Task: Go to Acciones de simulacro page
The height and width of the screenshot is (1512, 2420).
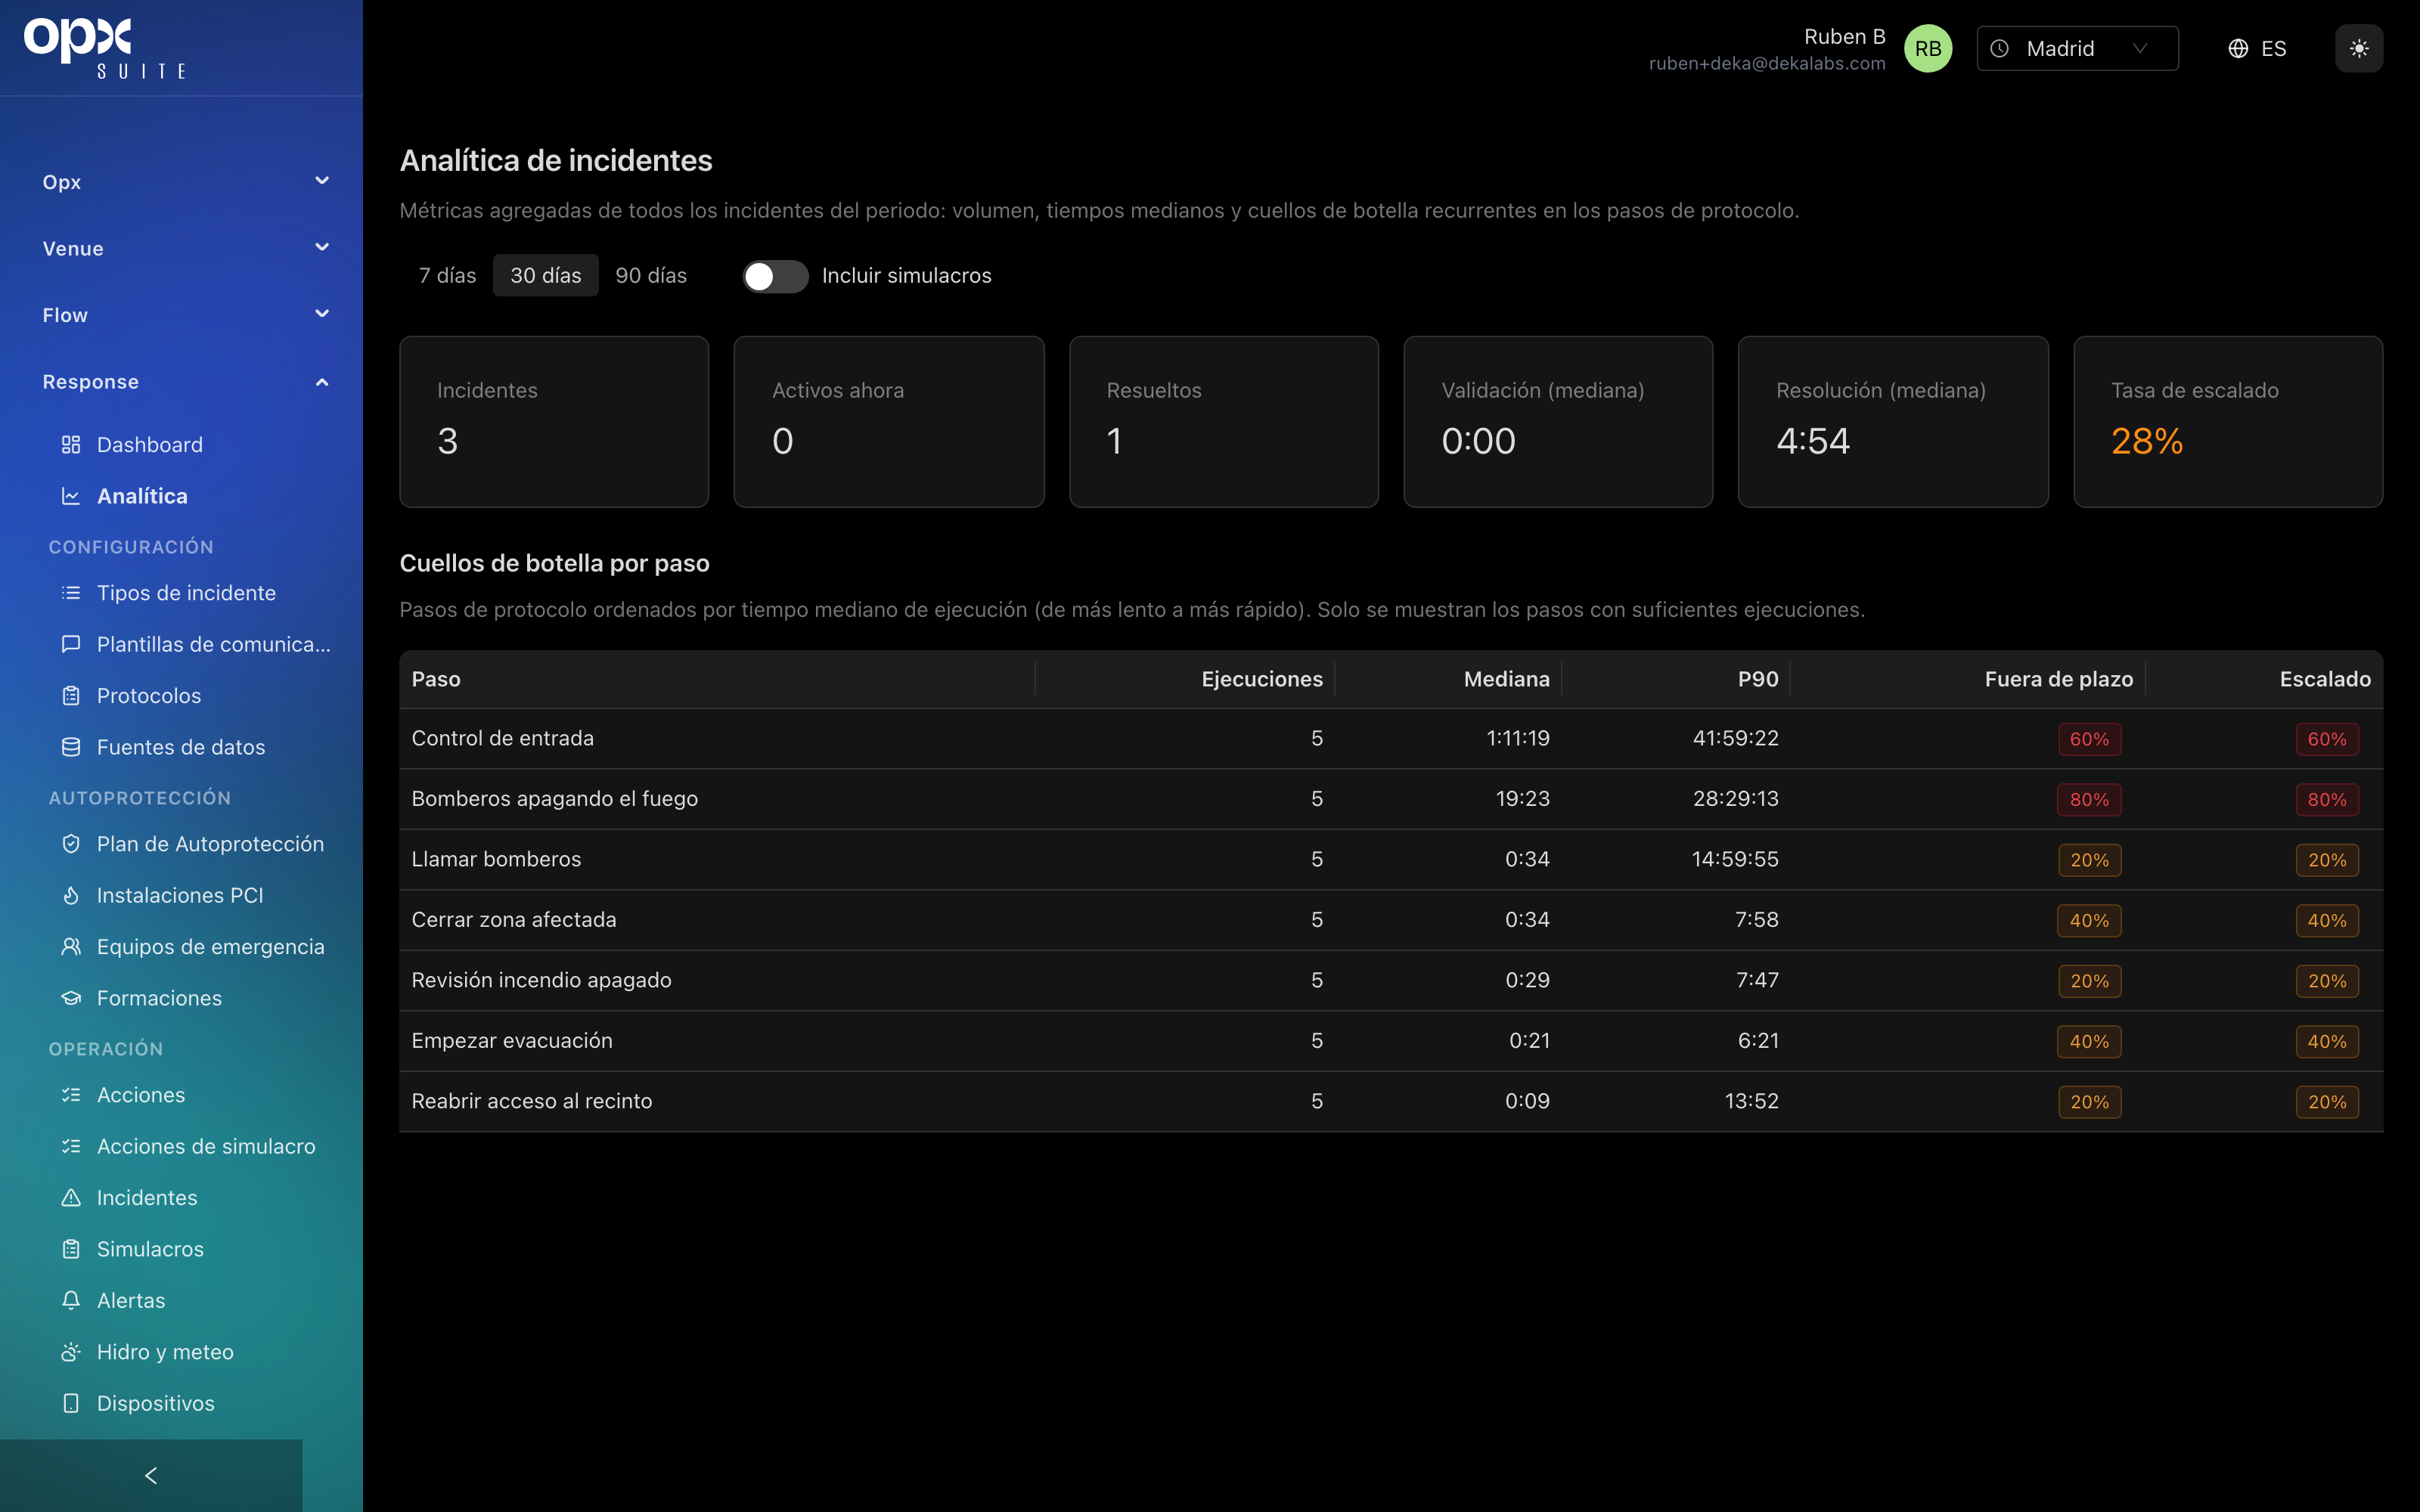Action: [x=206, y=1146]
